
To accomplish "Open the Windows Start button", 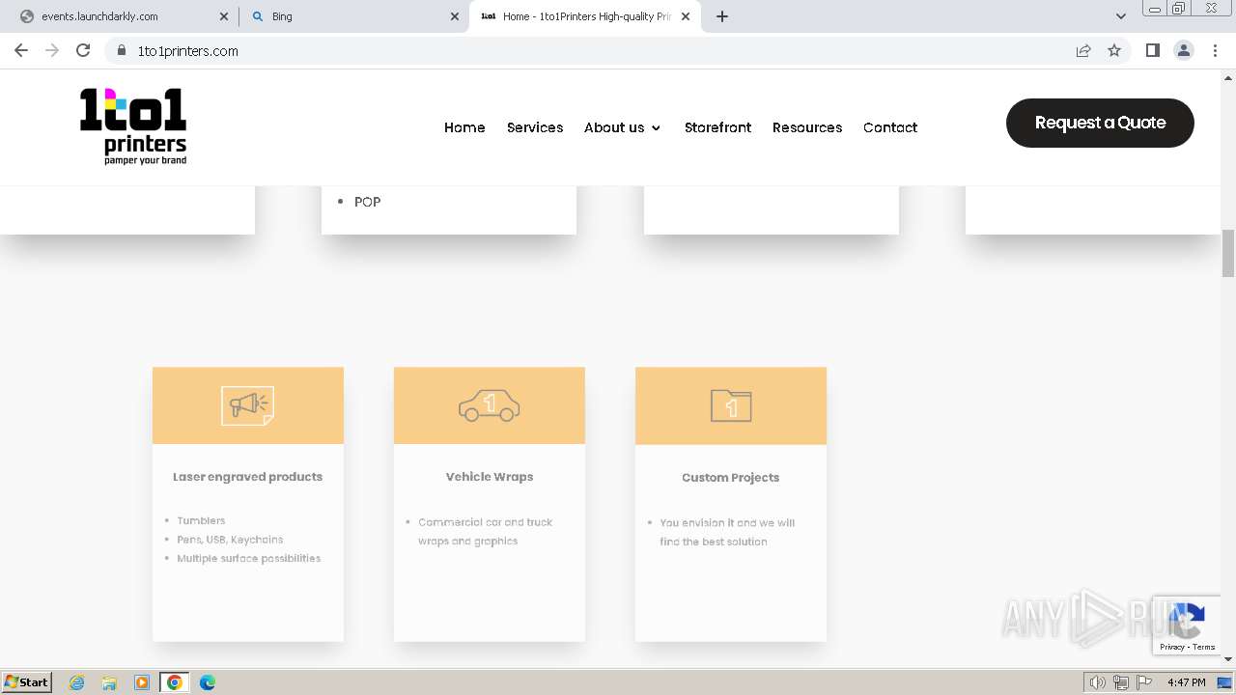I will 26,682.
